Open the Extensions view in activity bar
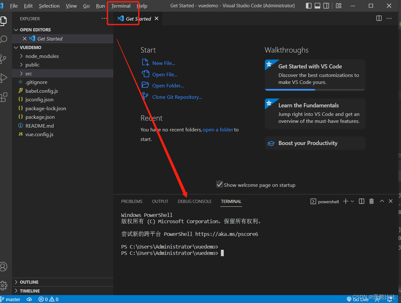The width and height of the screenshot is (401, 303). [3, 97]
